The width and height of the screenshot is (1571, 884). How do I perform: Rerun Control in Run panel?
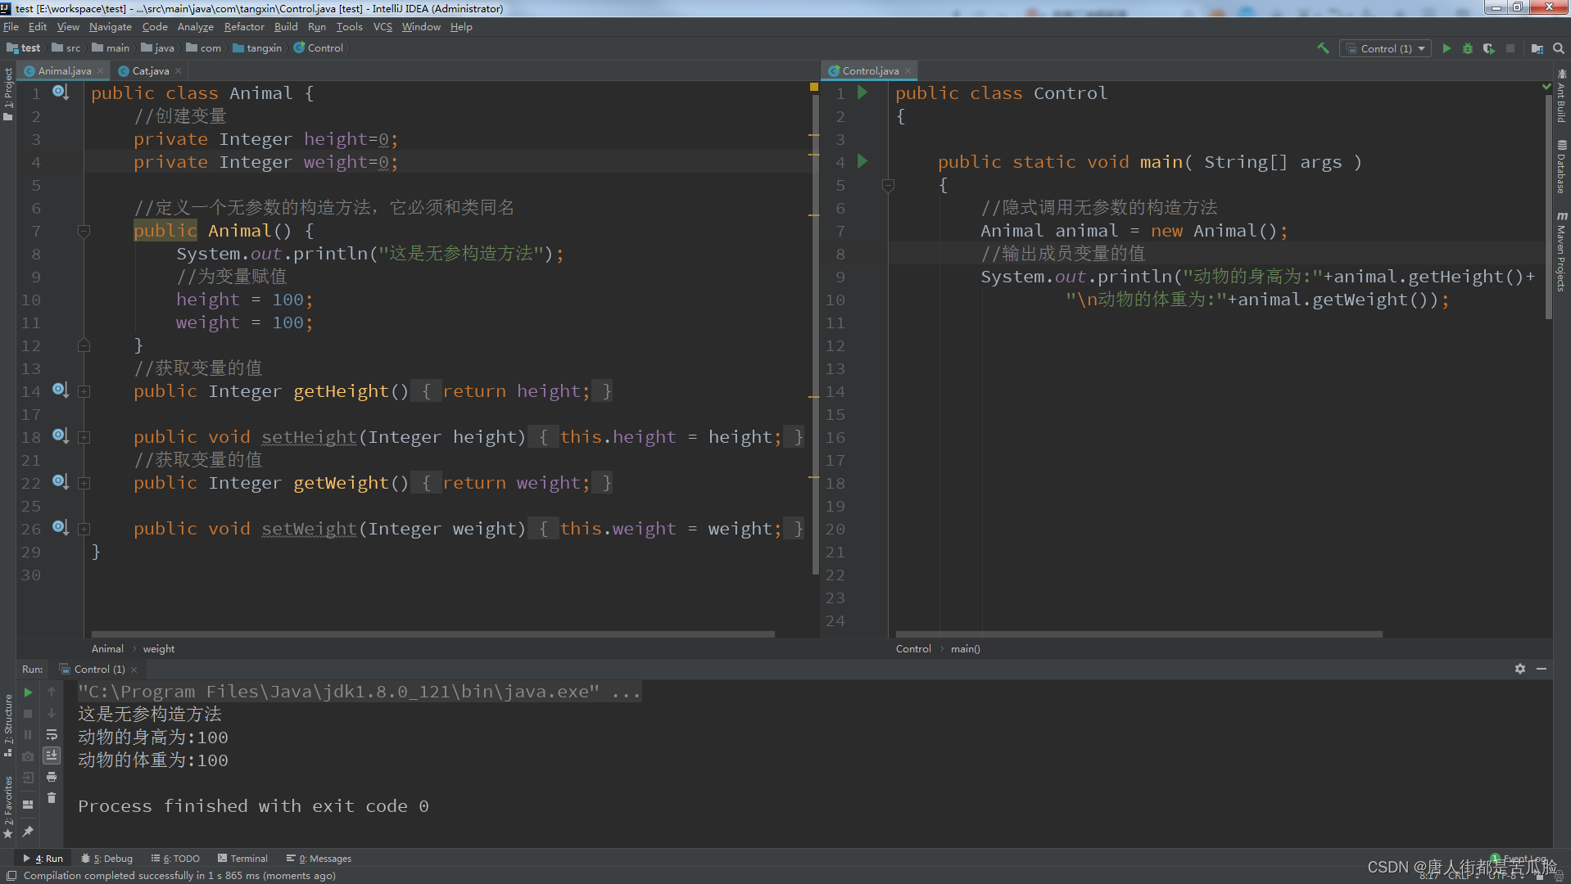(x=28, y=692)
